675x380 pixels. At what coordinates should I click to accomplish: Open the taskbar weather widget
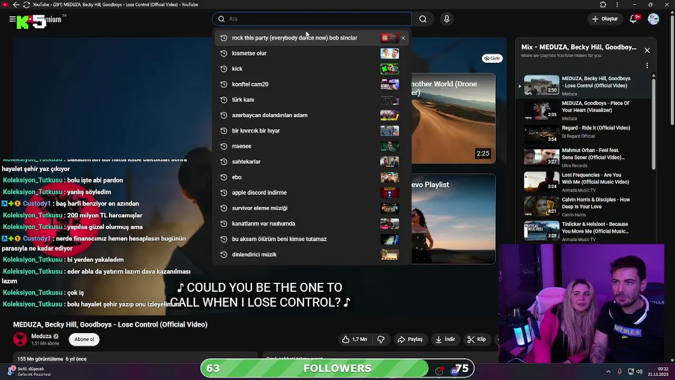point(29,372)
